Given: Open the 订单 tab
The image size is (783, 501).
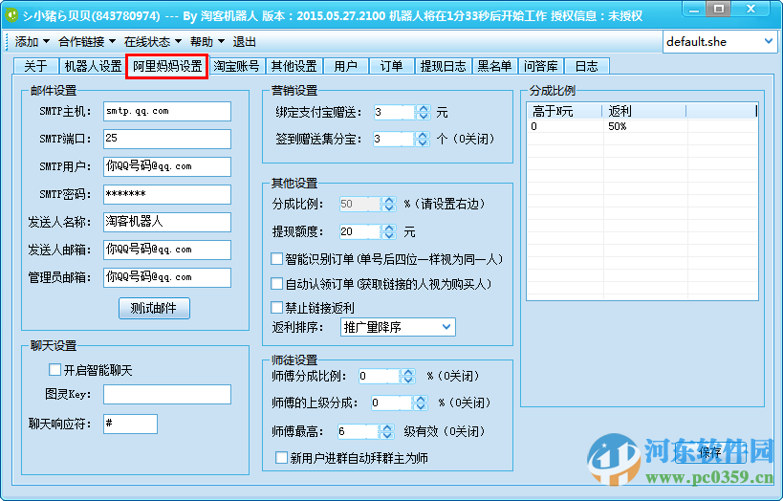Looking at the screenshot, I should point(392,66).
